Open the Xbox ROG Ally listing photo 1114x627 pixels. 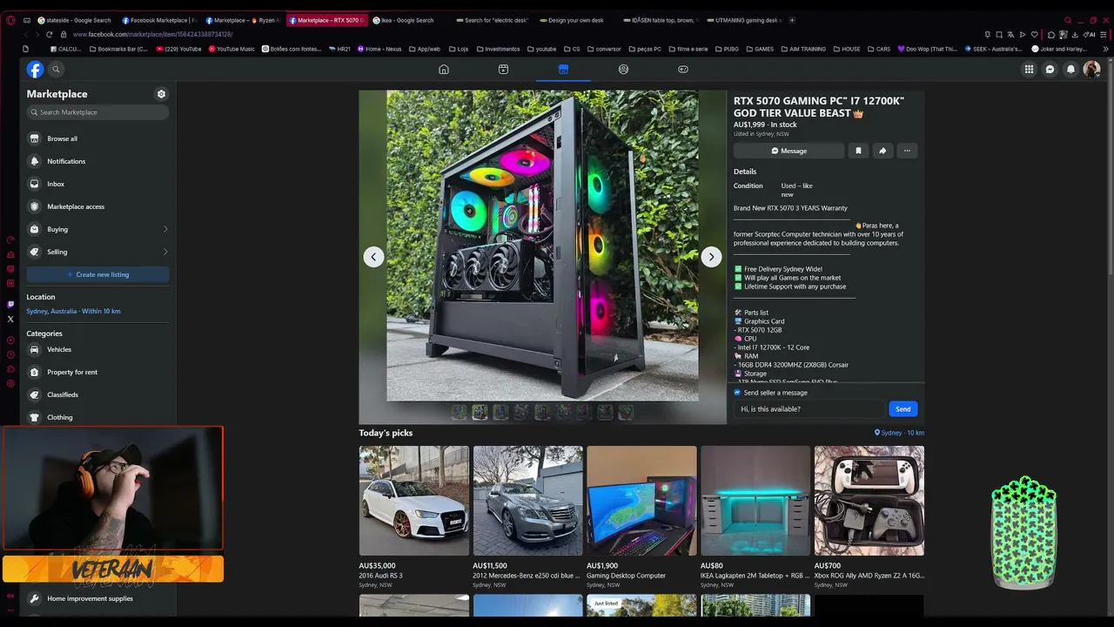[869, 501]
